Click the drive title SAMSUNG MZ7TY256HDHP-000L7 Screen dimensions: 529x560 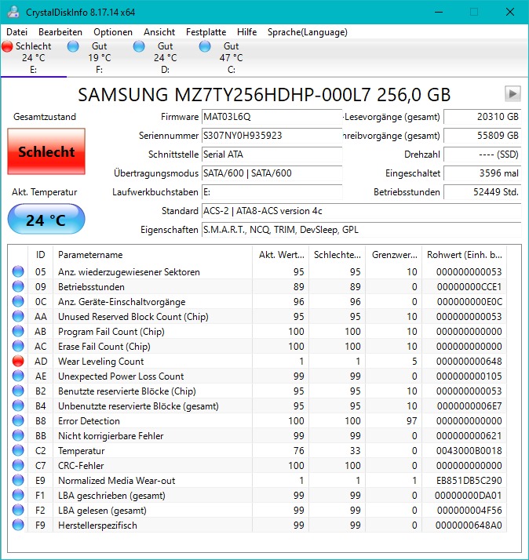(x=264, y=95)
